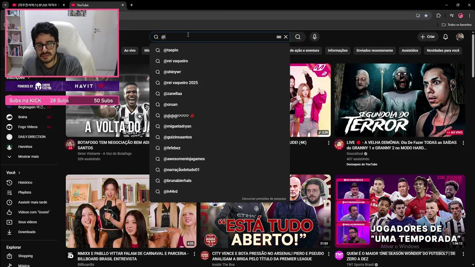475x267 pixels.
Task: Click the Criar button
Action: pos(427,37)
